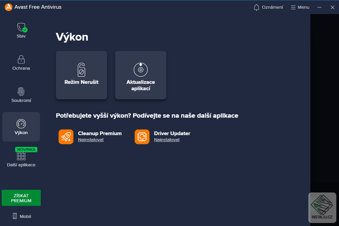The height and width of the screenshot is (226, 339).
Task: Open the Ochrana padlock section
Action: pyautogui.click(x=21, y=63)
